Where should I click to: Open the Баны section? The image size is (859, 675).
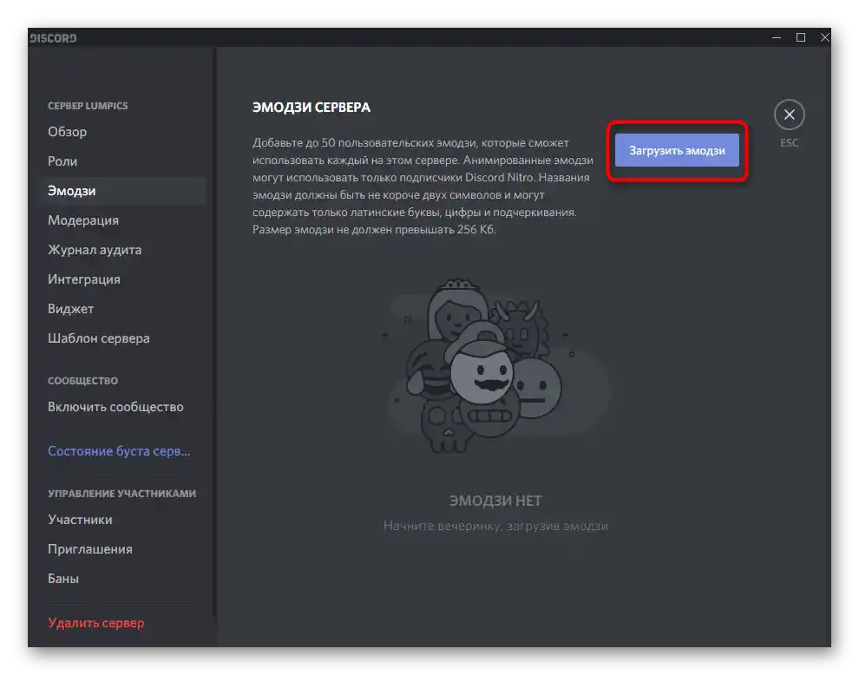(122, 579)
